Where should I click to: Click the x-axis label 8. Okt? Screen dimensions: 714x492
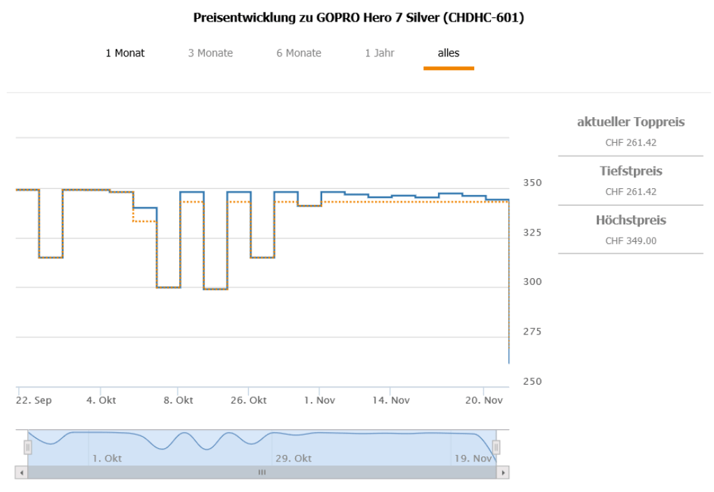pos(178,400)
